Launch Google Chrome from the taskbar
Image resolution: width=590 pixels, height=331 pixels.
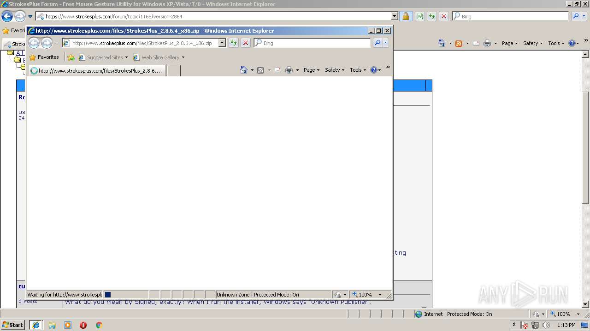pos(99,325)
